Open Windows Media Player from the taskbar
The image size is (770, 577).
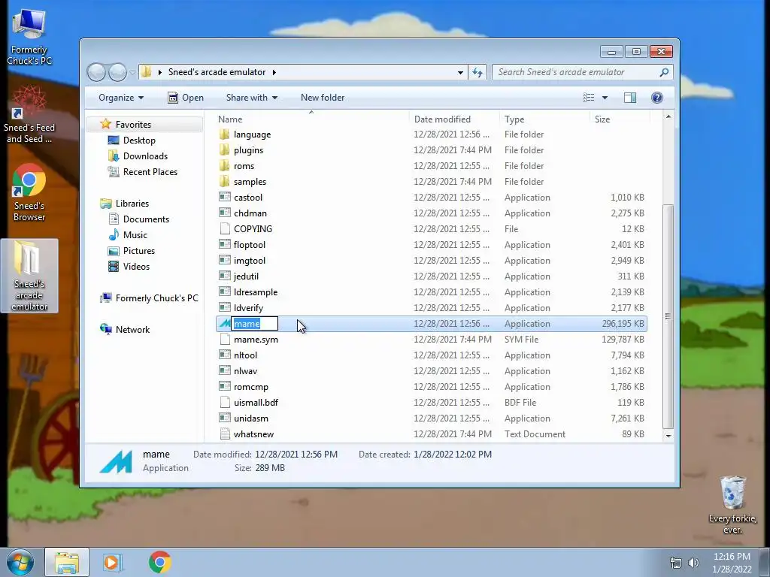click(112, 562)
